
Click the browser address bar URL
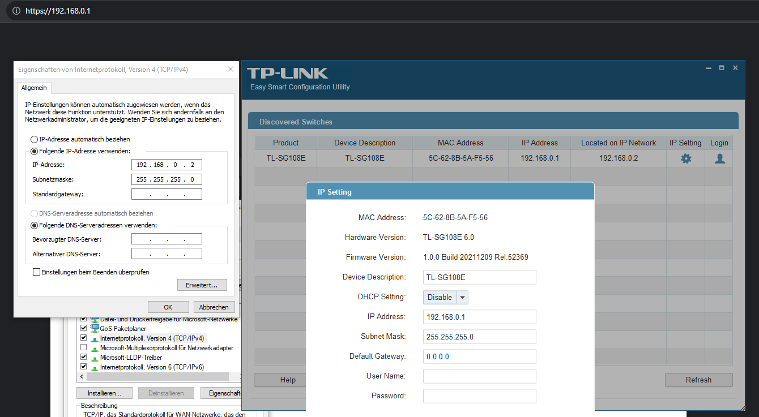[58, 11]
